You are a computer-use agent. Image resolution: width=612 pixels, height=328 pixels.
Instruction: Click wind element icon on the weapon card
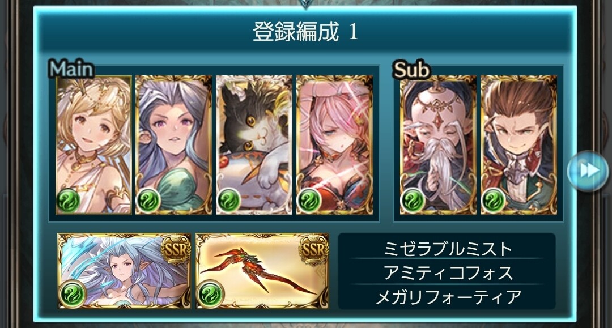click(x=211, y=293)
